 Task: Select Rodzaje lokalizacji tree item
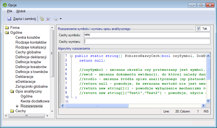pyautogui.click(x=31, y=47)
